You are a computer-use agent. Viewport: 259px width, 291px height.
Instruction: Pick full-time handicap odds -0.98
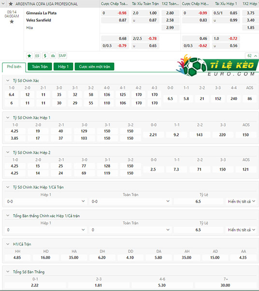tap(115, 13)
